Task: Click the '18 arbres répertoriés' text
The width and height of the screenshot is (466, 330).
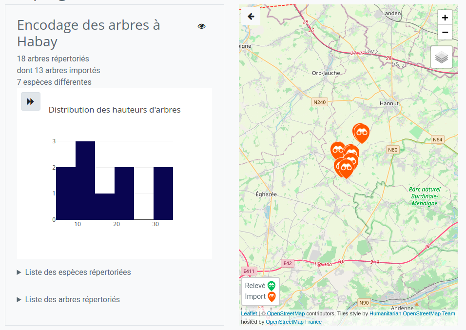Action: pyautogui.click(x=53, y=59)
